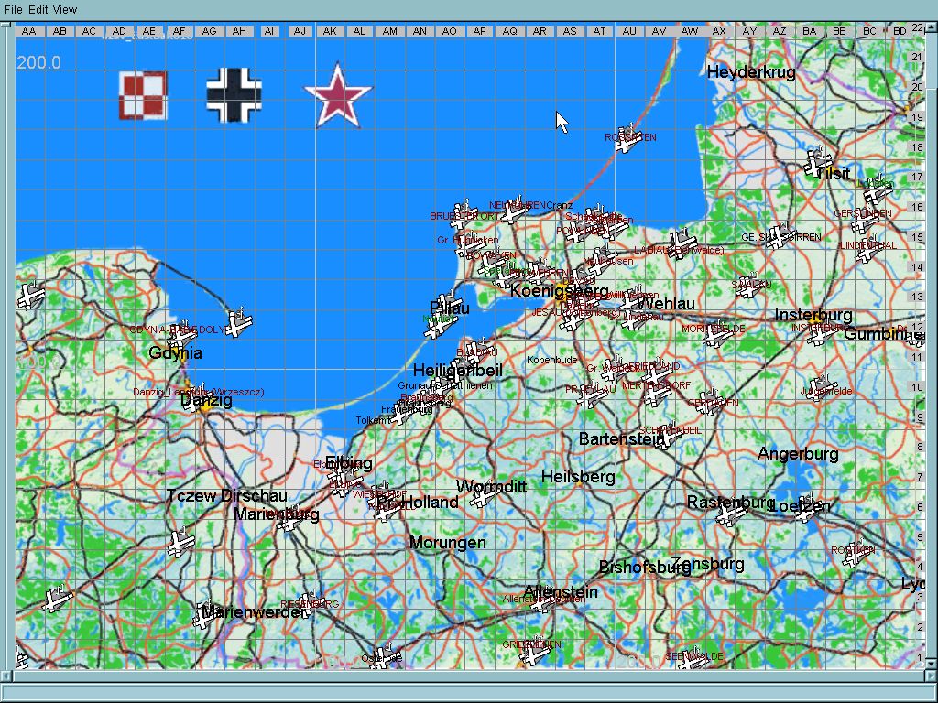Click the Neukuhren airfield icon

515,210
